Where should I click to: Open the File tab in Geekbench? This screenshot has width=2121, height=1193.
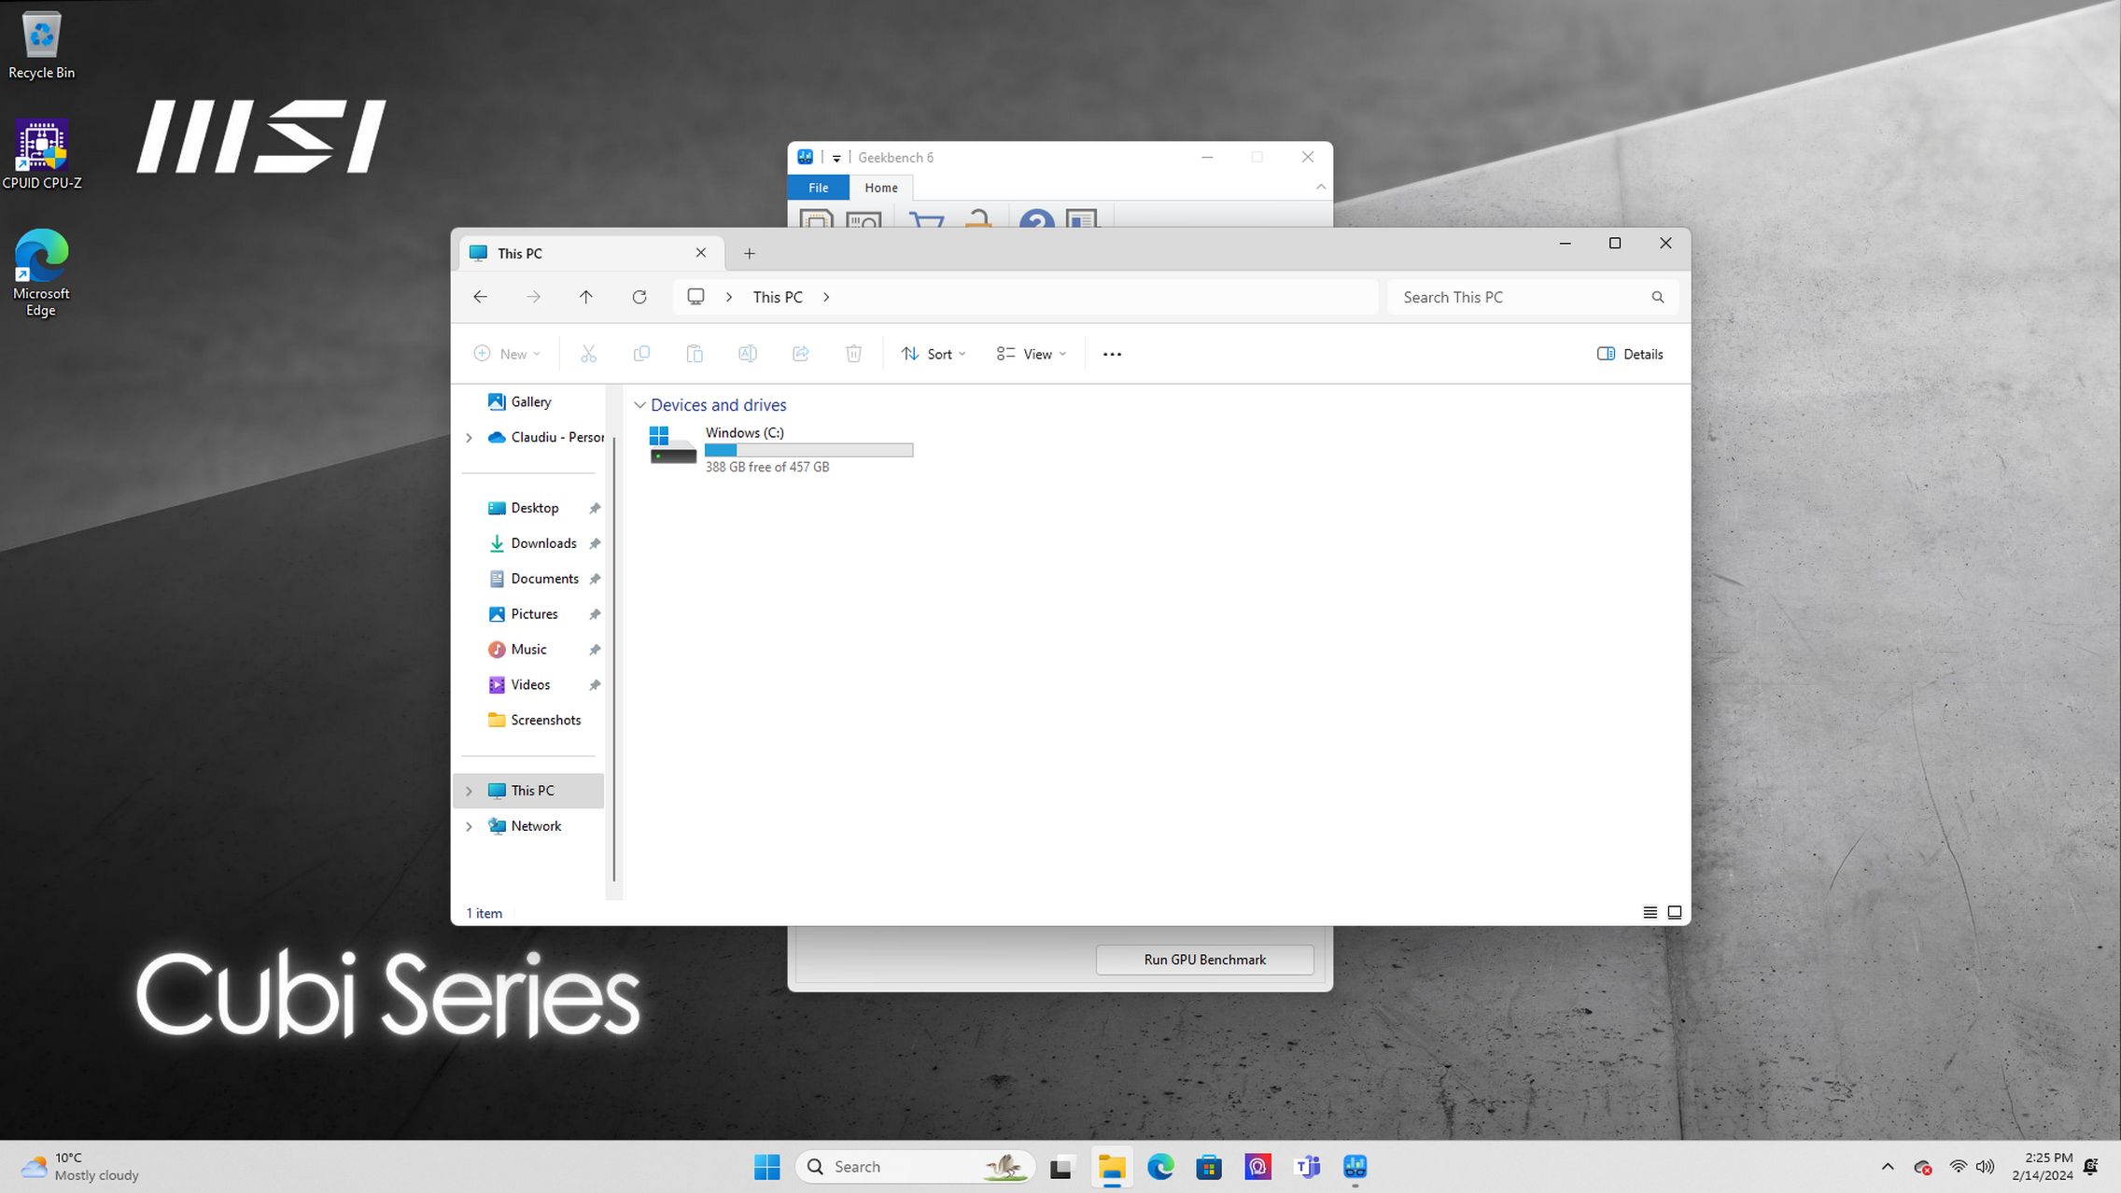click(818, 188)
